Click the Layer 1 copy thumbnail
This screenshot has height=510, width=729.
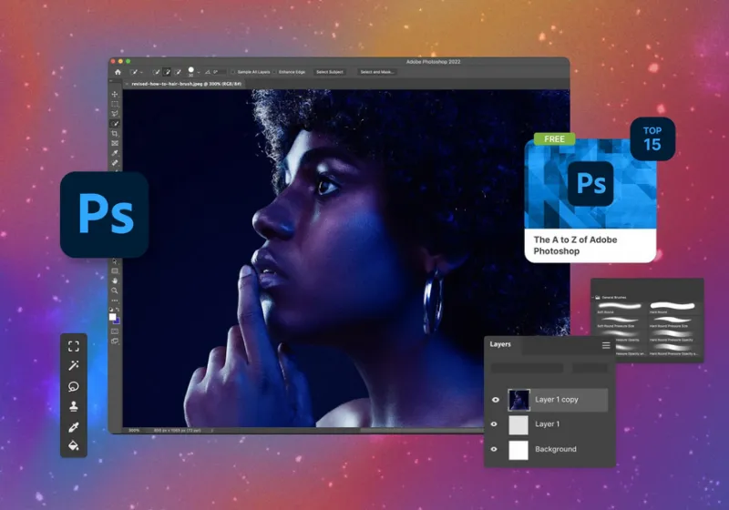(519, 400)
